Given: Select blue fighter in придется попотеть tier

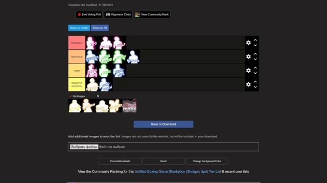Looking at the screenshot, I should [x=106, y=84].
